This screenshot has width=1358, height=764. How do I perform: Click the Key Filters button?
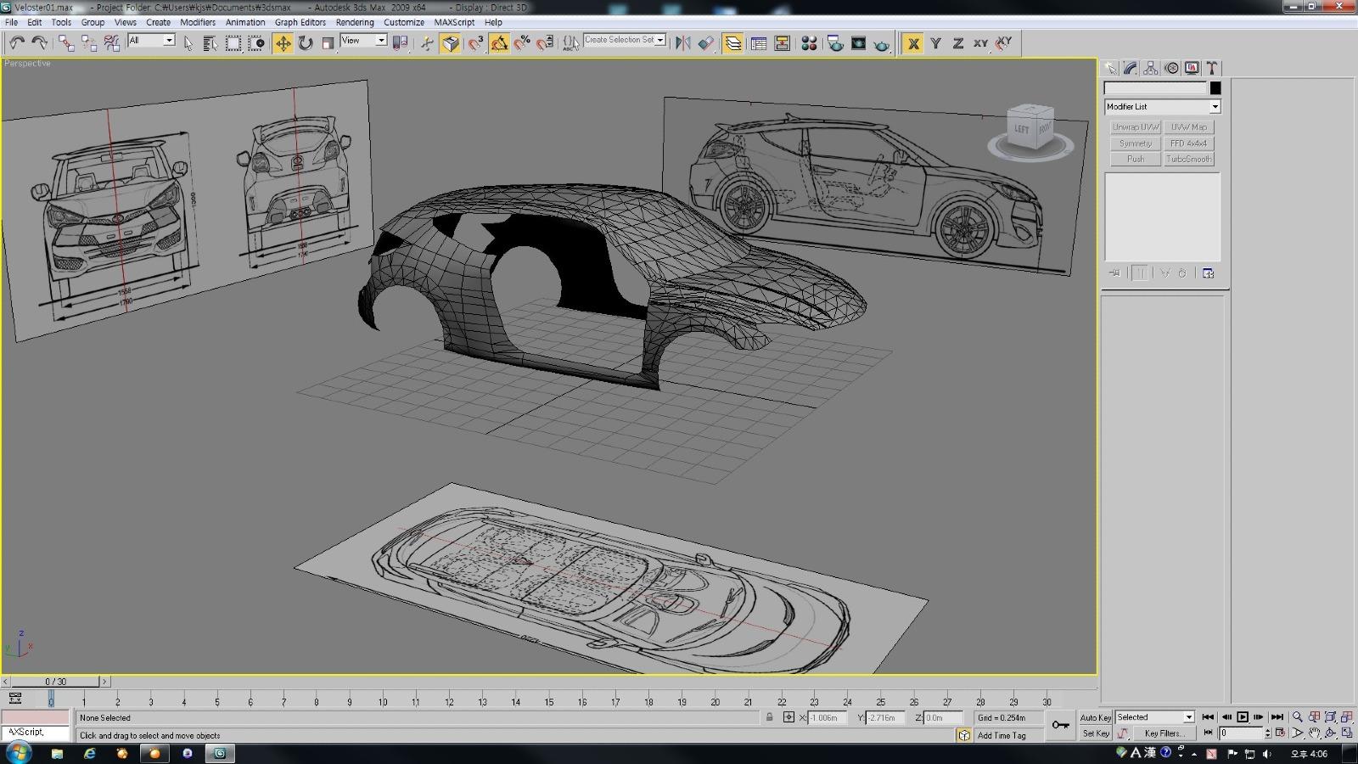click(1164, 733)
